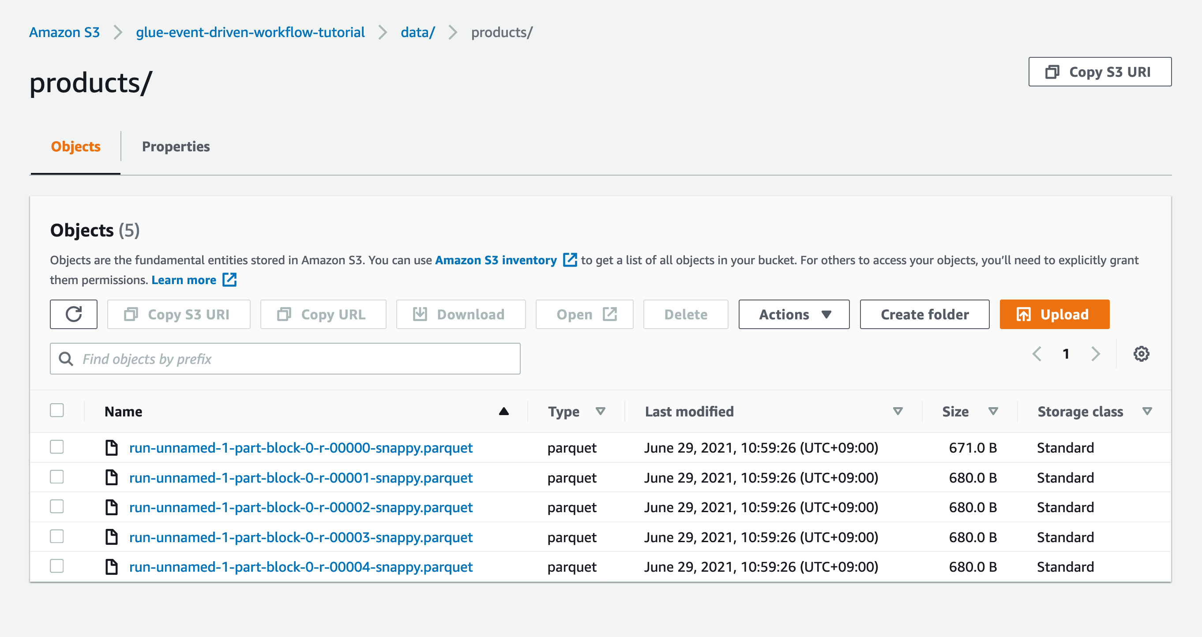Go to next page arrow
Image resolution: width=1202 pixels, height=637 pixels.
tap(1096, 354)
